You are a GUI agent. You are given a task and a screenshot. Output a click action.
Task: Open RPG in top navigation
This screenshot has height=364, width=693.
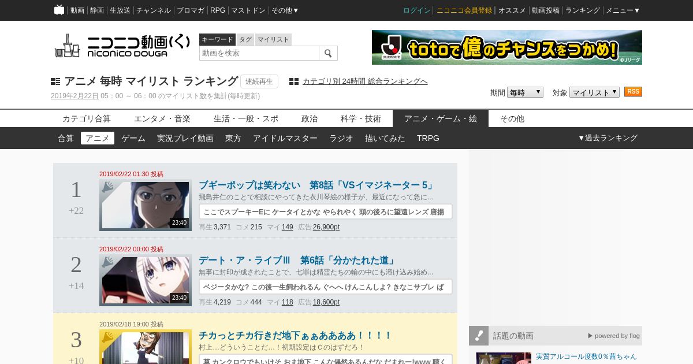click(218, 10)
